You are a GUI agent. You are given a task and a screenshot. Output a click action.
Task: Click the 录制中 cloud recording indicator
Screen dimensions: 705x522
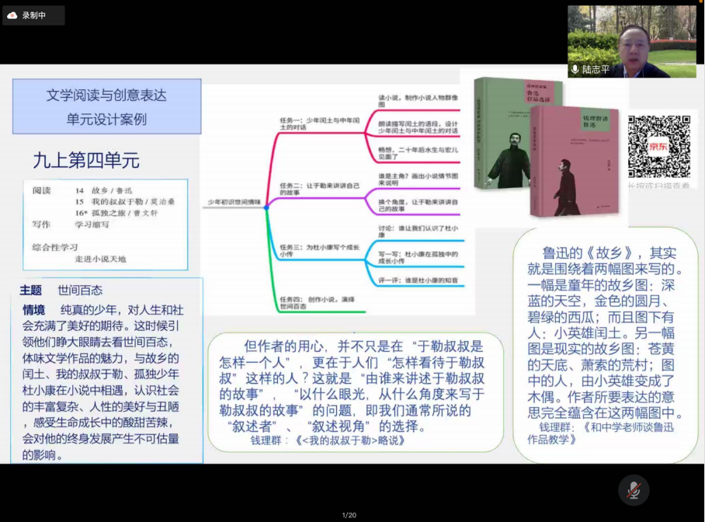click(33, 16)
